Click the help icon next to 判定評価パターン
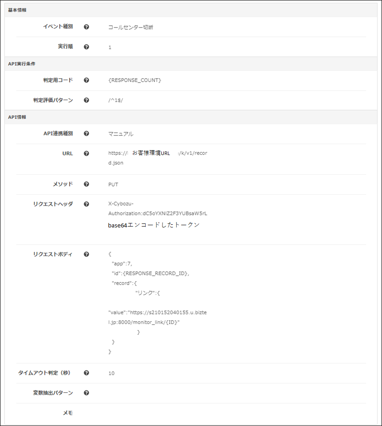 [x=87, y=100]
